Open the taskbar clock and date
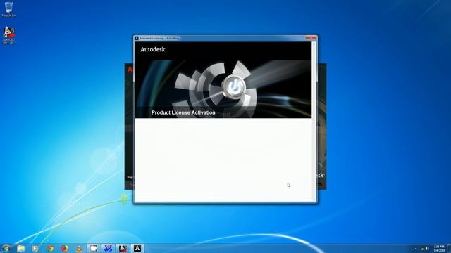Screen dimensions: 451x253 pos(439,248)
